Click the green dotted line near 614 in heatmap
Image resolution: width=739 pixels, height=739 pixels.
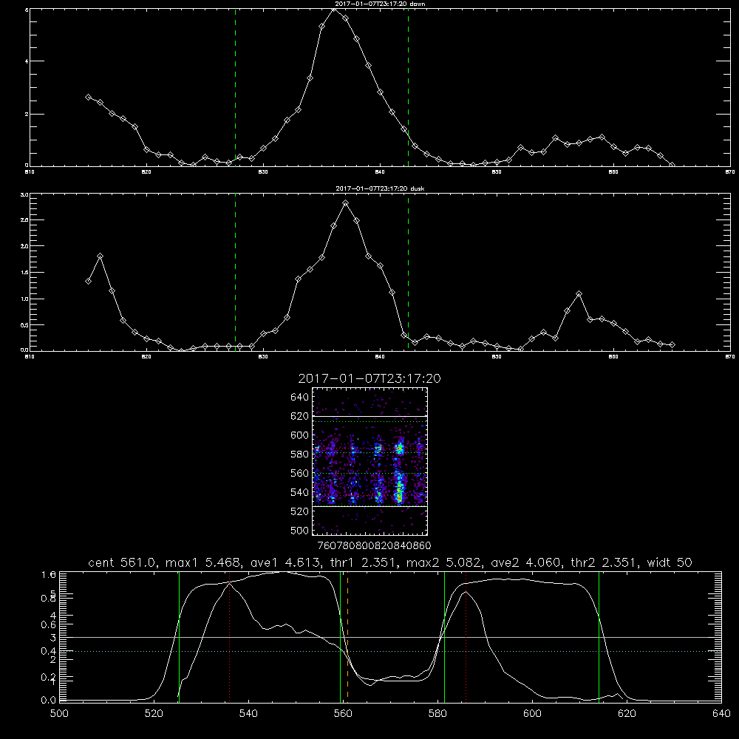click(x=370, y=422)
